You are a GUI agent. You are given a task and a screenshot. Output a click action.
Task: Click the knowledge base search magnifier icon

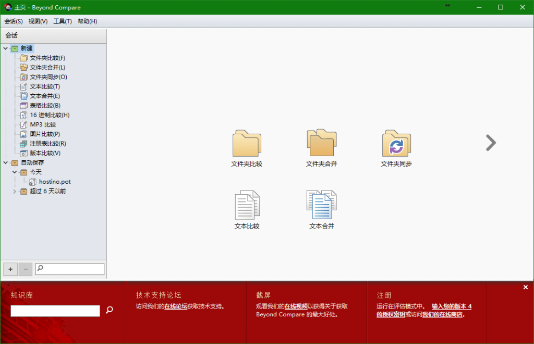click(110, 310)
